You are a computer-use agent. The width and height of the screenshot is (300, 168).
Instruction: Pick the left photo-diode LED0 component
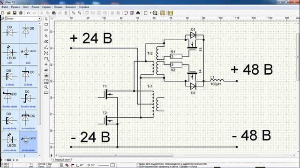(10, 142)
